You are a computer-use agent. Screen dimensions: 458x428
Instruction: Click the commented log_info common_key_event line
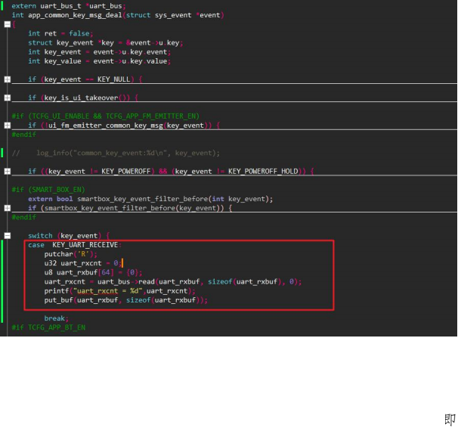[x=116, y=153]
